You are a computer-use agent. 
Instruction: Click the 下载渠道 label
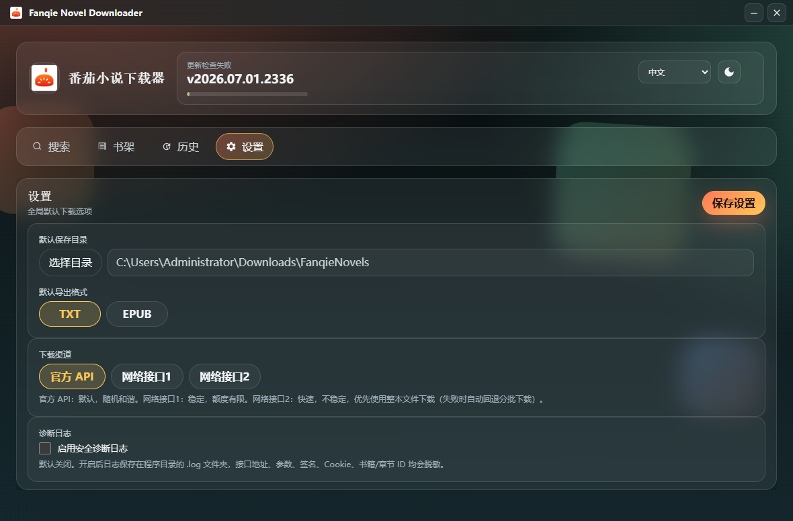point(55,354)
